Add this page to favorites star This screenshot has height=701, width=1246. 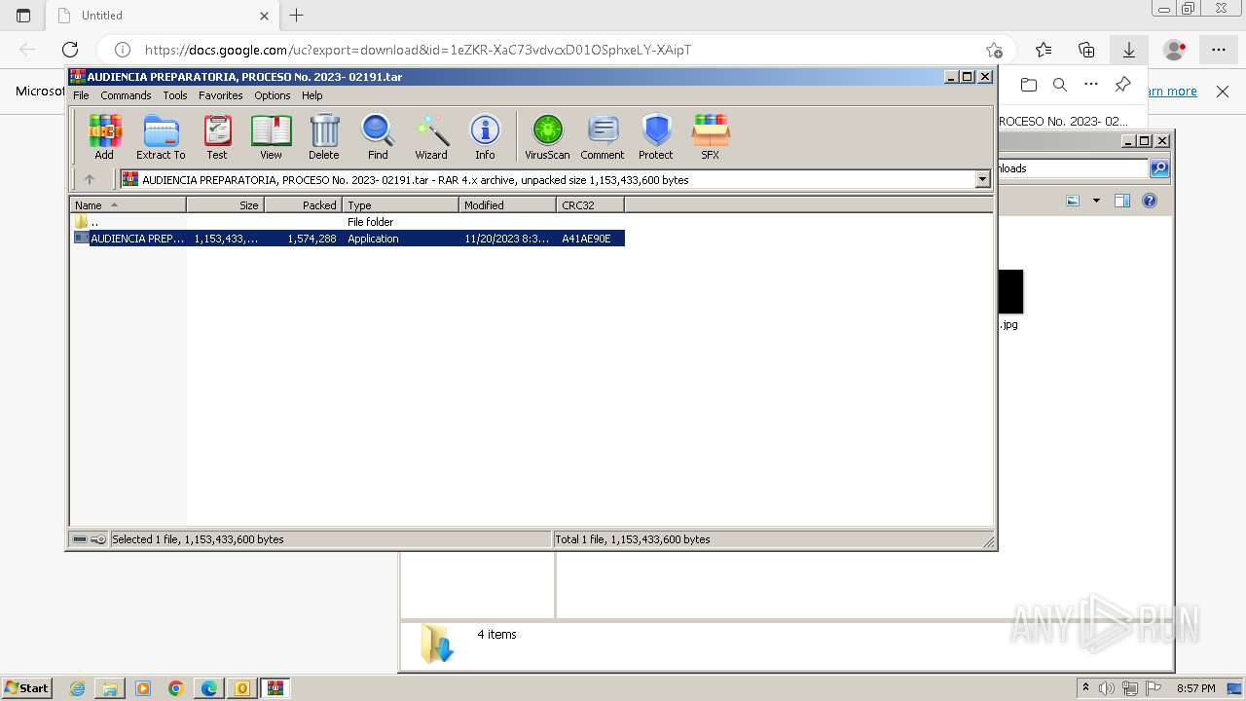994,50
